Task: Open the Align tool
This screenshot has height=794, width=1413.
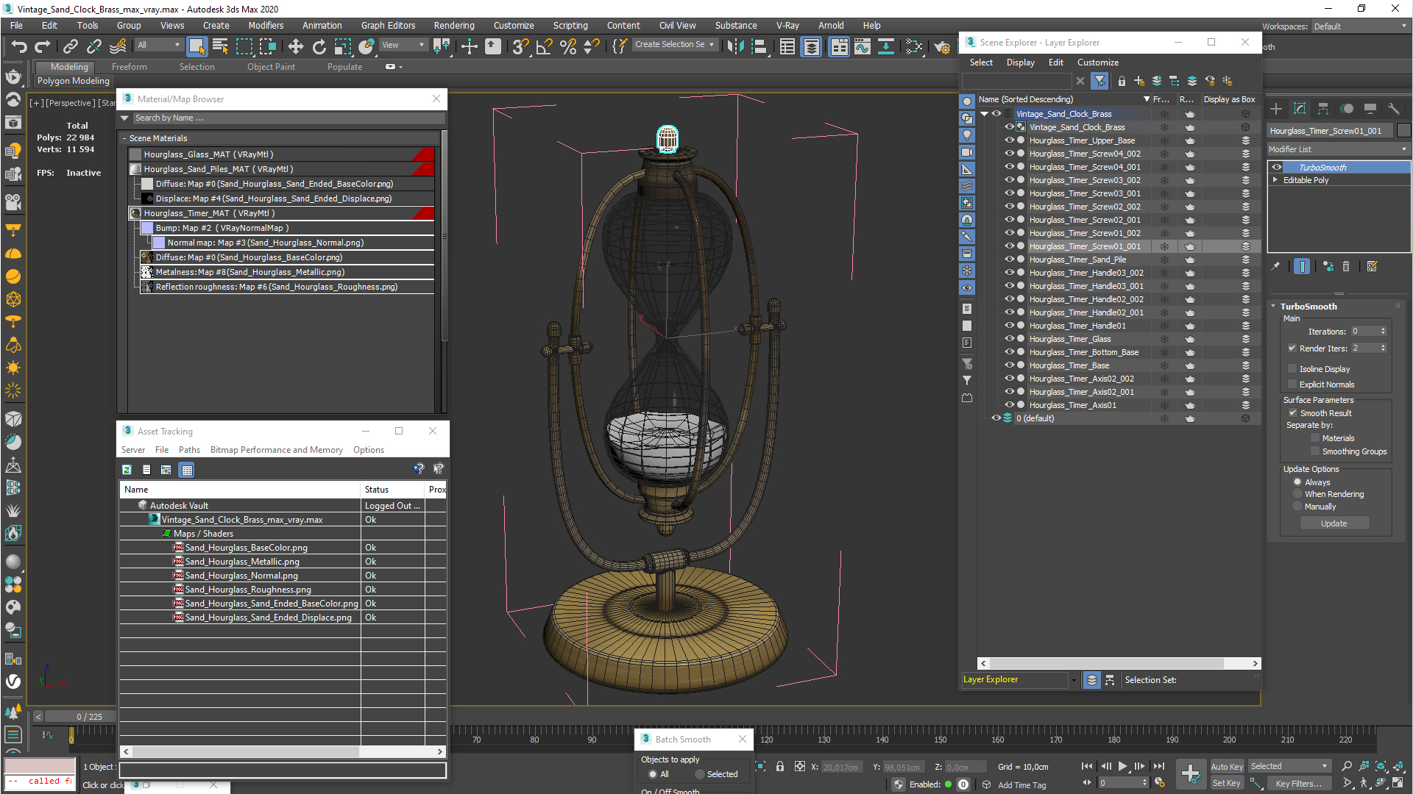Action: pos(759,46)
